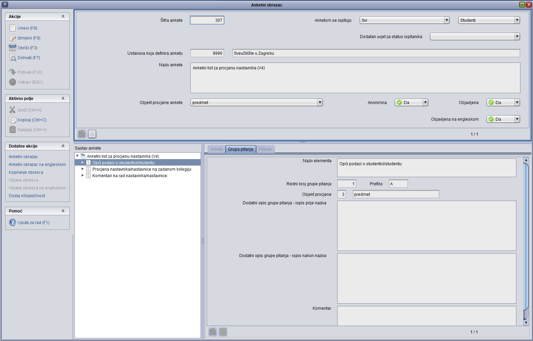Open the Kopiranje obrasca link

26,172
